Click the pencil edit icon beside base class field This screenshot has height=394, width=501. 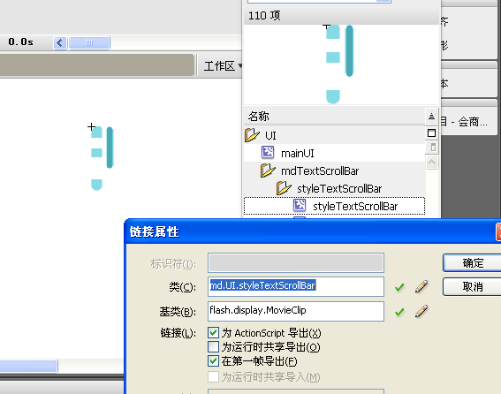(x=421, y=311)
